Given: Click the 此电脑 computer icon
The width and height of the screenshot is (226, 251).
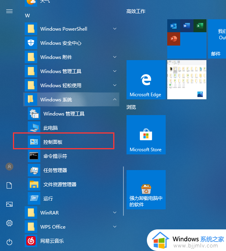Looking at the screenshot, I should [x=34, y=128].
